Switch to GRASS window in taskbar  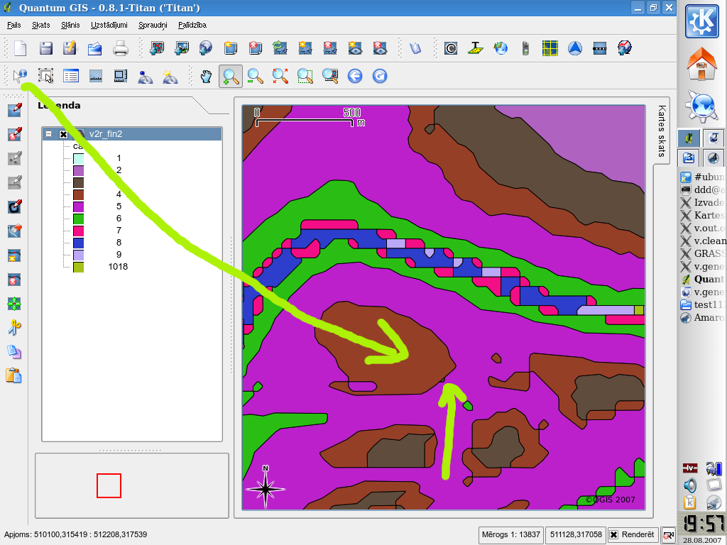click(702, 253)
